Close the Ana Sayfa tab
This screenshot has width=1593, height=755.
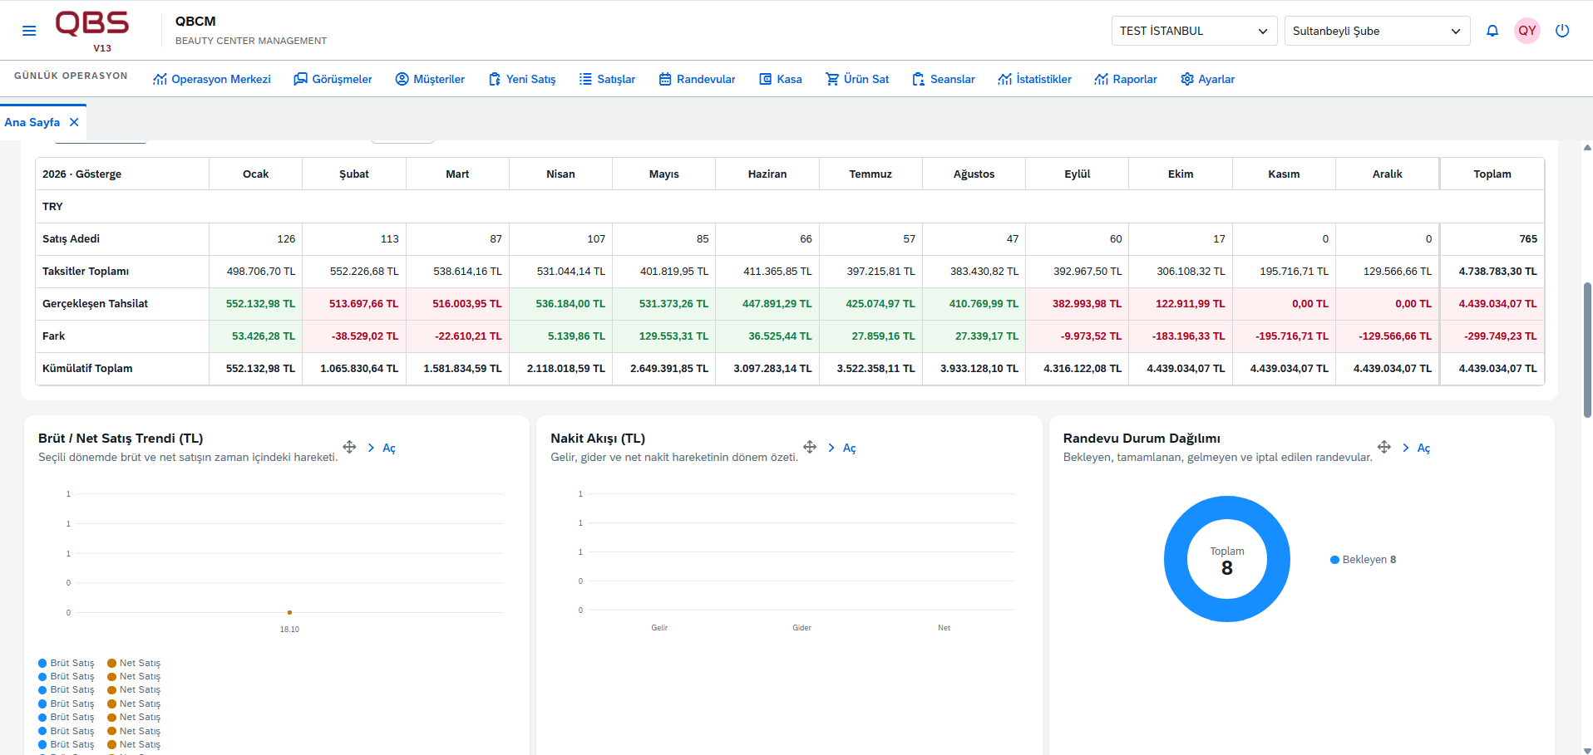(74, 122)
